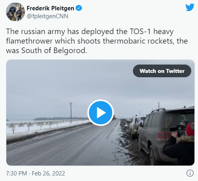Open the tweet info icon
The image size is (198, 181).
tap(190, 173)
